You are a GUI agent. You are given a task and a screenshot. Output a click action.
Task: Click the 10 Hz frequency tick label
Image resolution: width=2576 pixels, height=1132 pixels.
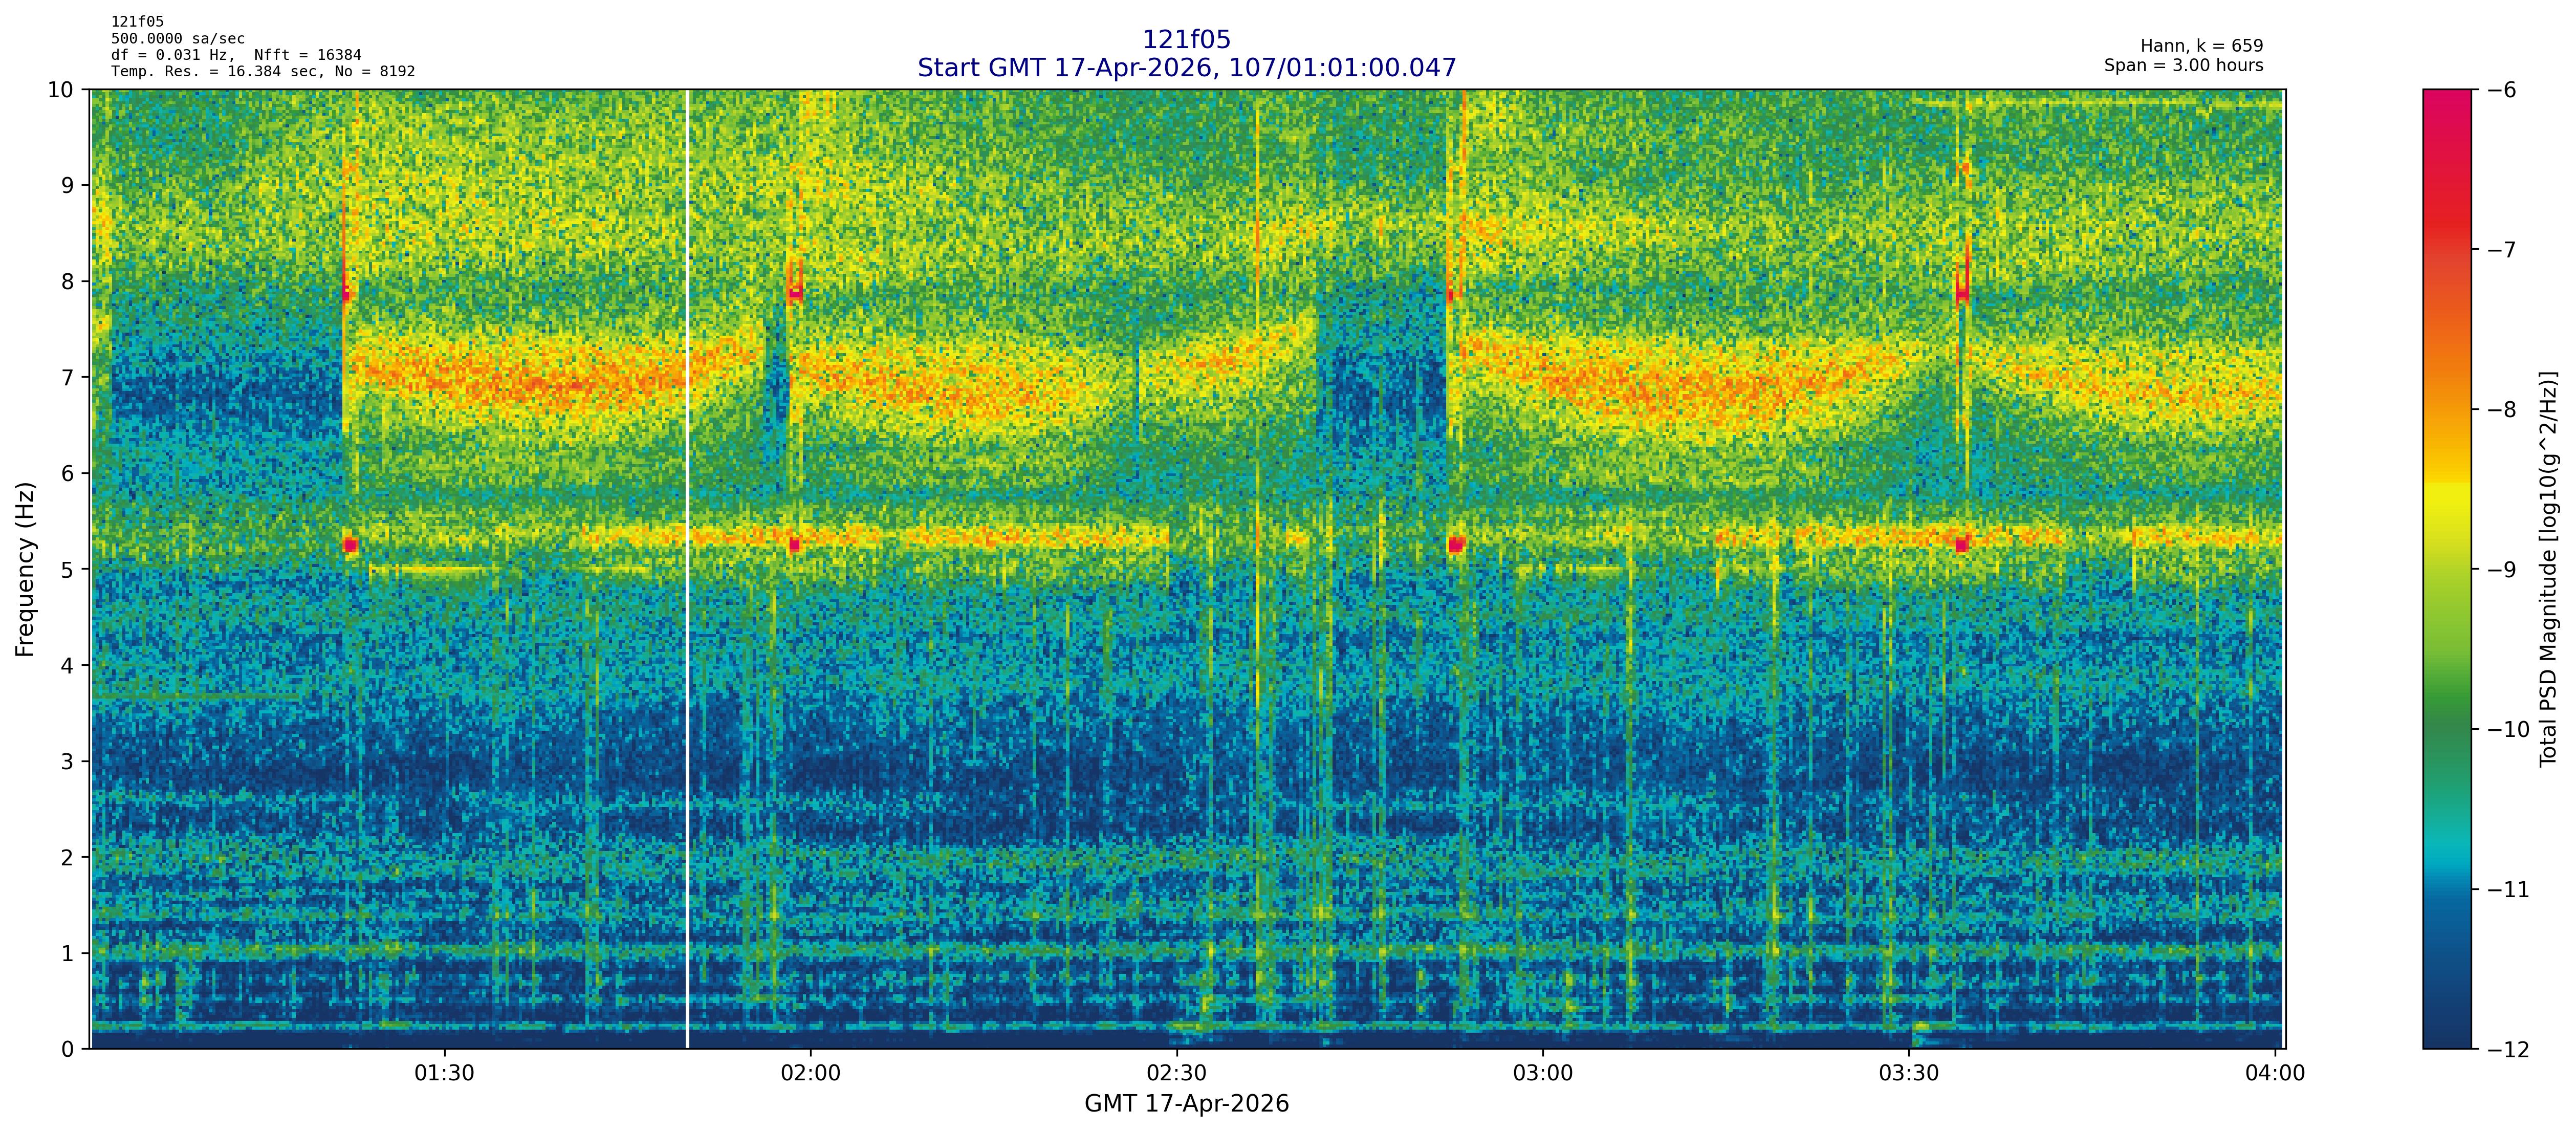pos(60,90)
